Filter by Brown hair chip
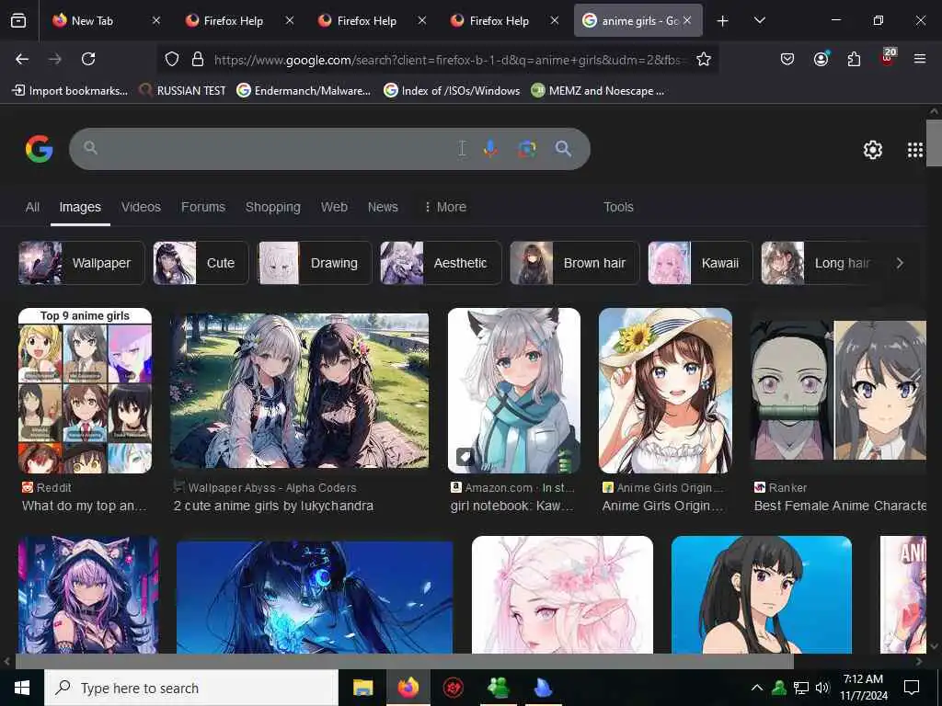The height and width of the screenshot is (706, 942). (x=574, y=263)
